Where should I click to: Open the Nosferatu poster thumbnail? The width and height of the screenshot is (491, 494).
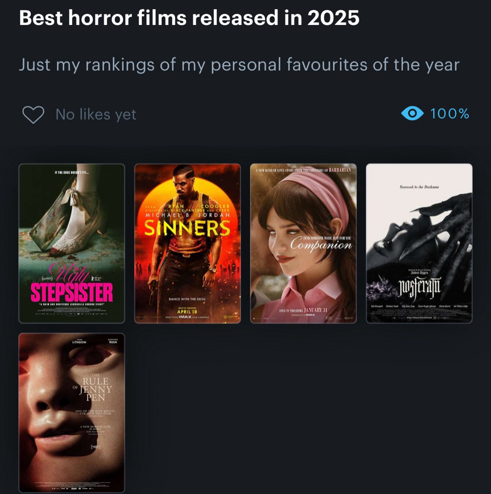pyautogui.click(x=419, y=244)
